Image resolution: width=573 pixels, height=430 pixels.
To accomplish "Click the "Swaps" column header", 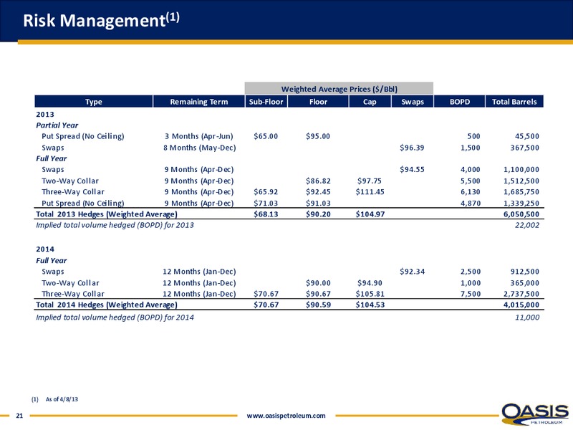I will pos(413,102).
